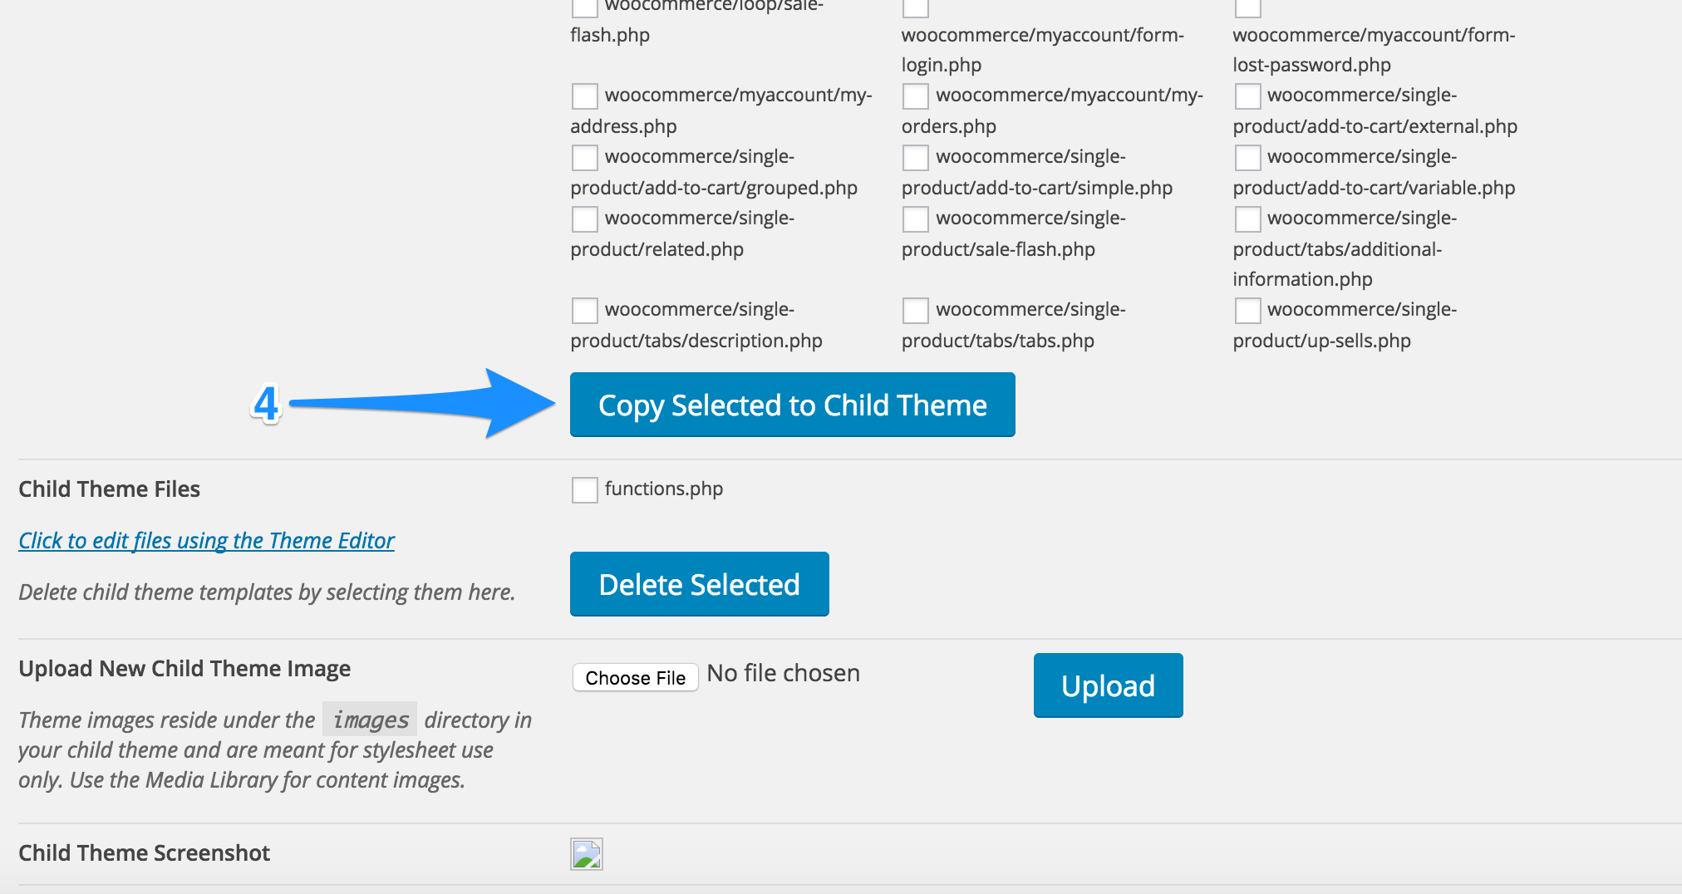Select single-product/tabs/additional-information.php template
Viewport: 1682px width, 894px height.
pos(1247,219)
